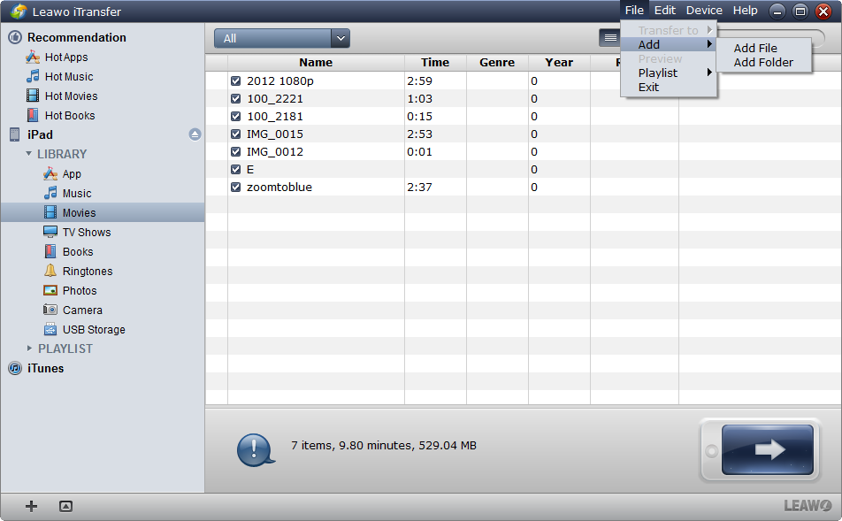
Task: Select the 2012 1080p row name
Action: coord(279,81)
